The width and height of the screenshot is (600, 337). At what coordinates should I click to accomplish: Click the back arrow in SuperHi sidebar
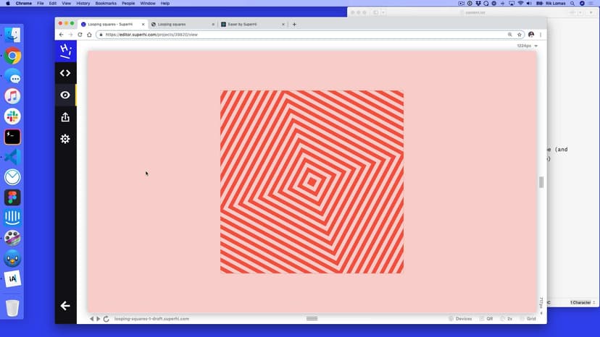pyautogui.click(x=65, y=306)
